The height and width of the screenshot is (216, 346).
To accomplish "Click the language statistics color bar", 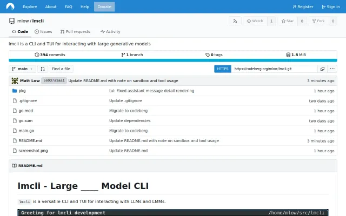I will pyautogui.click(x=173, y=60).
